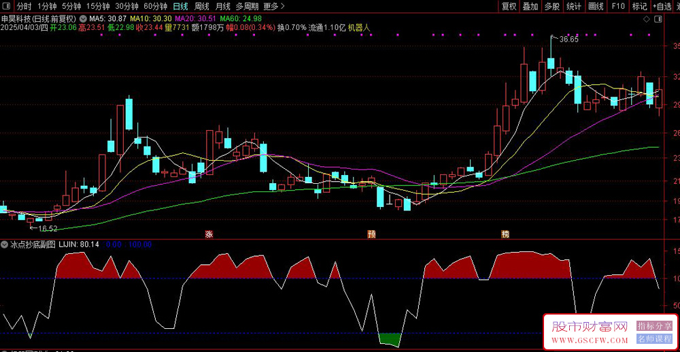Click the 指标分享 banner button
The image size is (680, 352).
click(x=654, y=325)
